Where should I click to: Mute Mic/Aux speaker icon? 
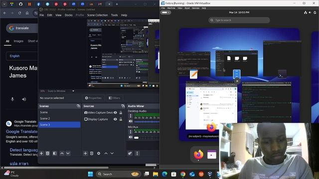131,137
